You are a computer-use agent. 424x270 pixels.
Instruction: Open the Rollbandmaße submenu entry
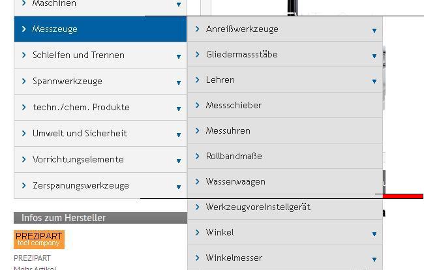tap(234, 156)
